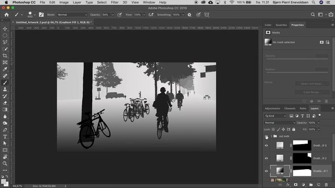Create new fill or adjustment layer

[304, 184]
